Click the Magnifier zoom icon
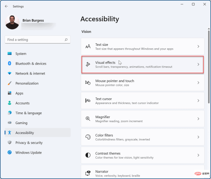 88,119
